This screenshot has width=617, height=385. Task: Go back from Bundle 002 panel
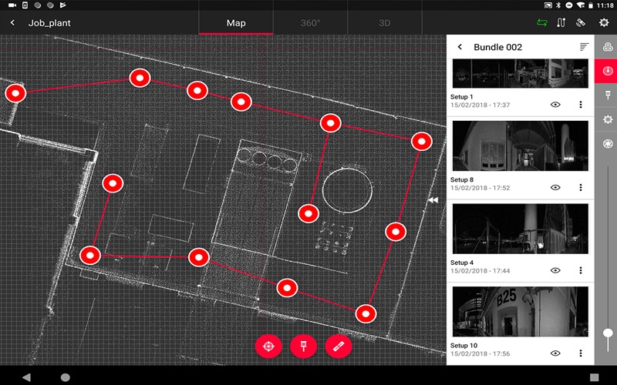pos(460,47)
